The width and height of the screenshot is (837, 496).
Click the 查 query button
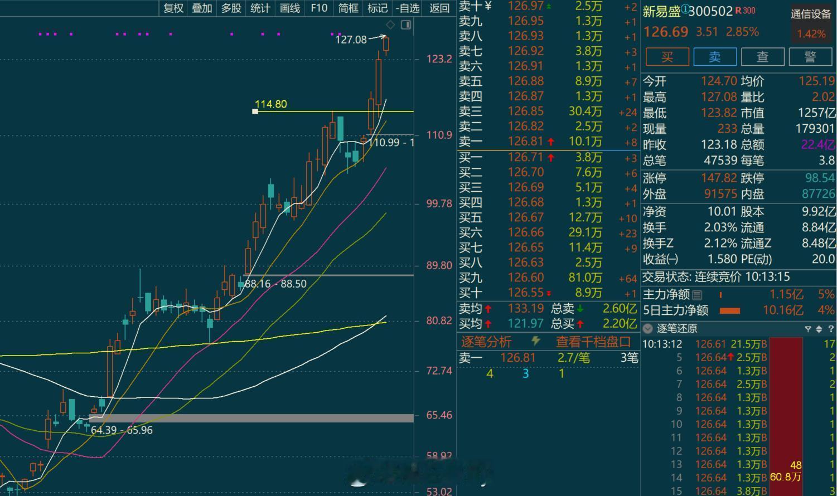(x=763, y=56)
